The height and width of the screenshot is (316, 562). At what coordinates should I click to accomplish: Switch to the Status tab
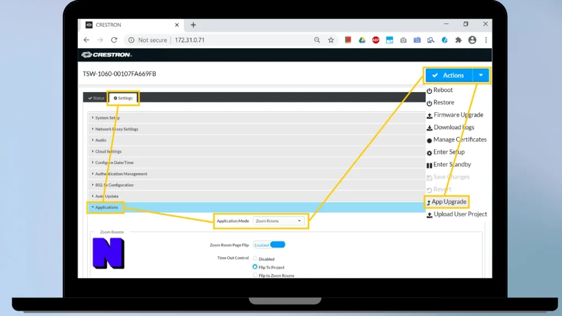pos(96,98)
